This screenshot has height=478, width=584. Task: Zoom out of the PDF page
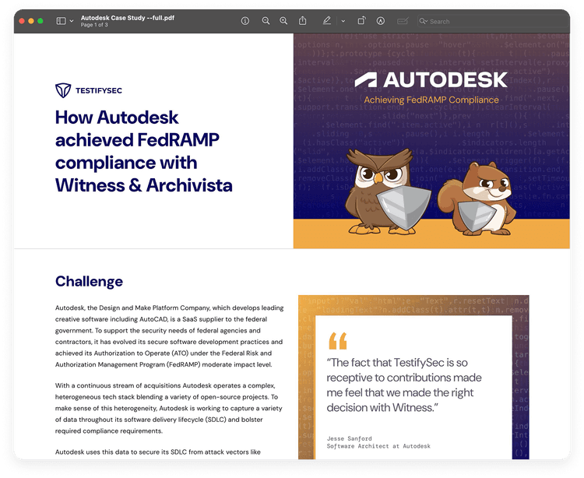pyautogui.click(x=266, y=21)
